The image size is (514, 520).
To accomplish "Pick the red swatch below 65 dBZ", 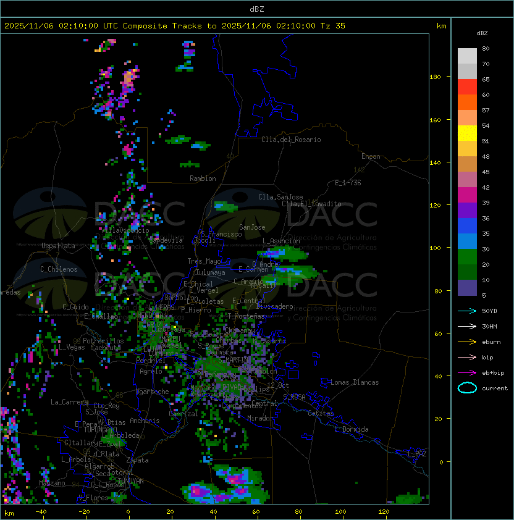I will pyautogui.click(x=467, y=87).
